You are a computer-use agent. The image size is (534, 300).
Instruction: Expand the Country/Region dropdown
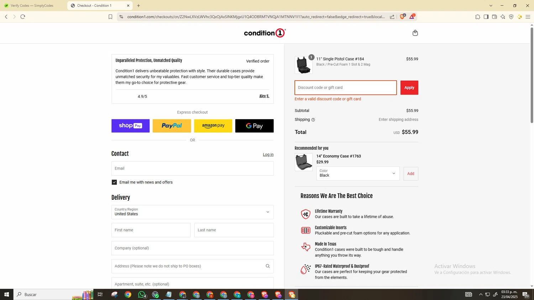click(x=193, y=212)
